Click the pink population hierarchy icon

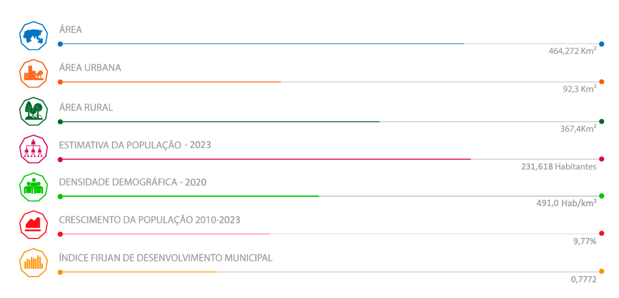click(33, 149)
